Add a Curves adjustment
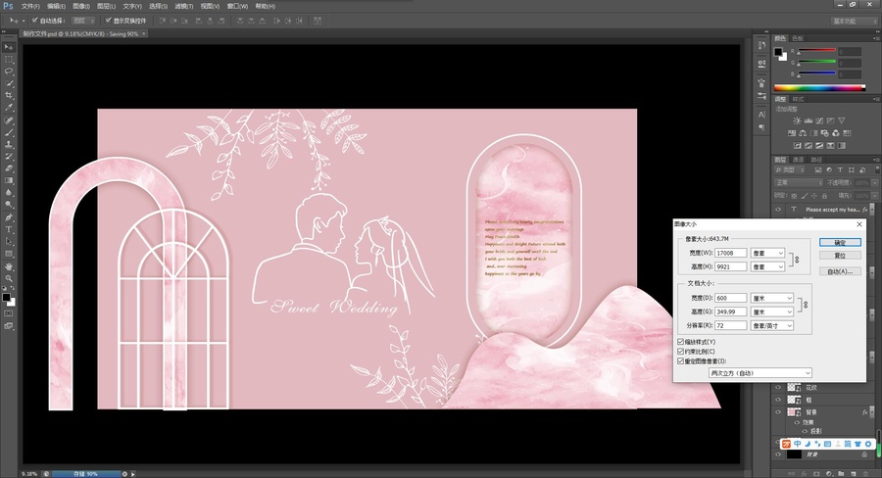882x478 pixels. 819,120
